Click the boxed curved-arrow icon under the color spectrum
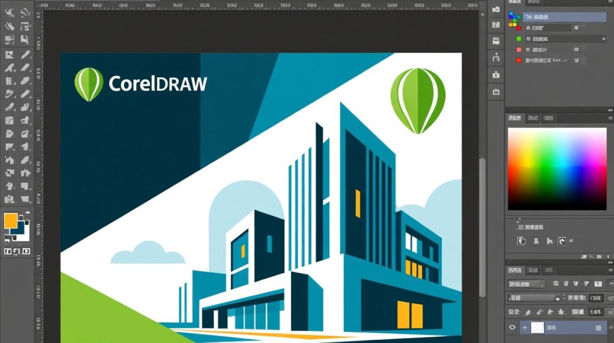This screenshot has height=343, width=614. click(562, 241)
